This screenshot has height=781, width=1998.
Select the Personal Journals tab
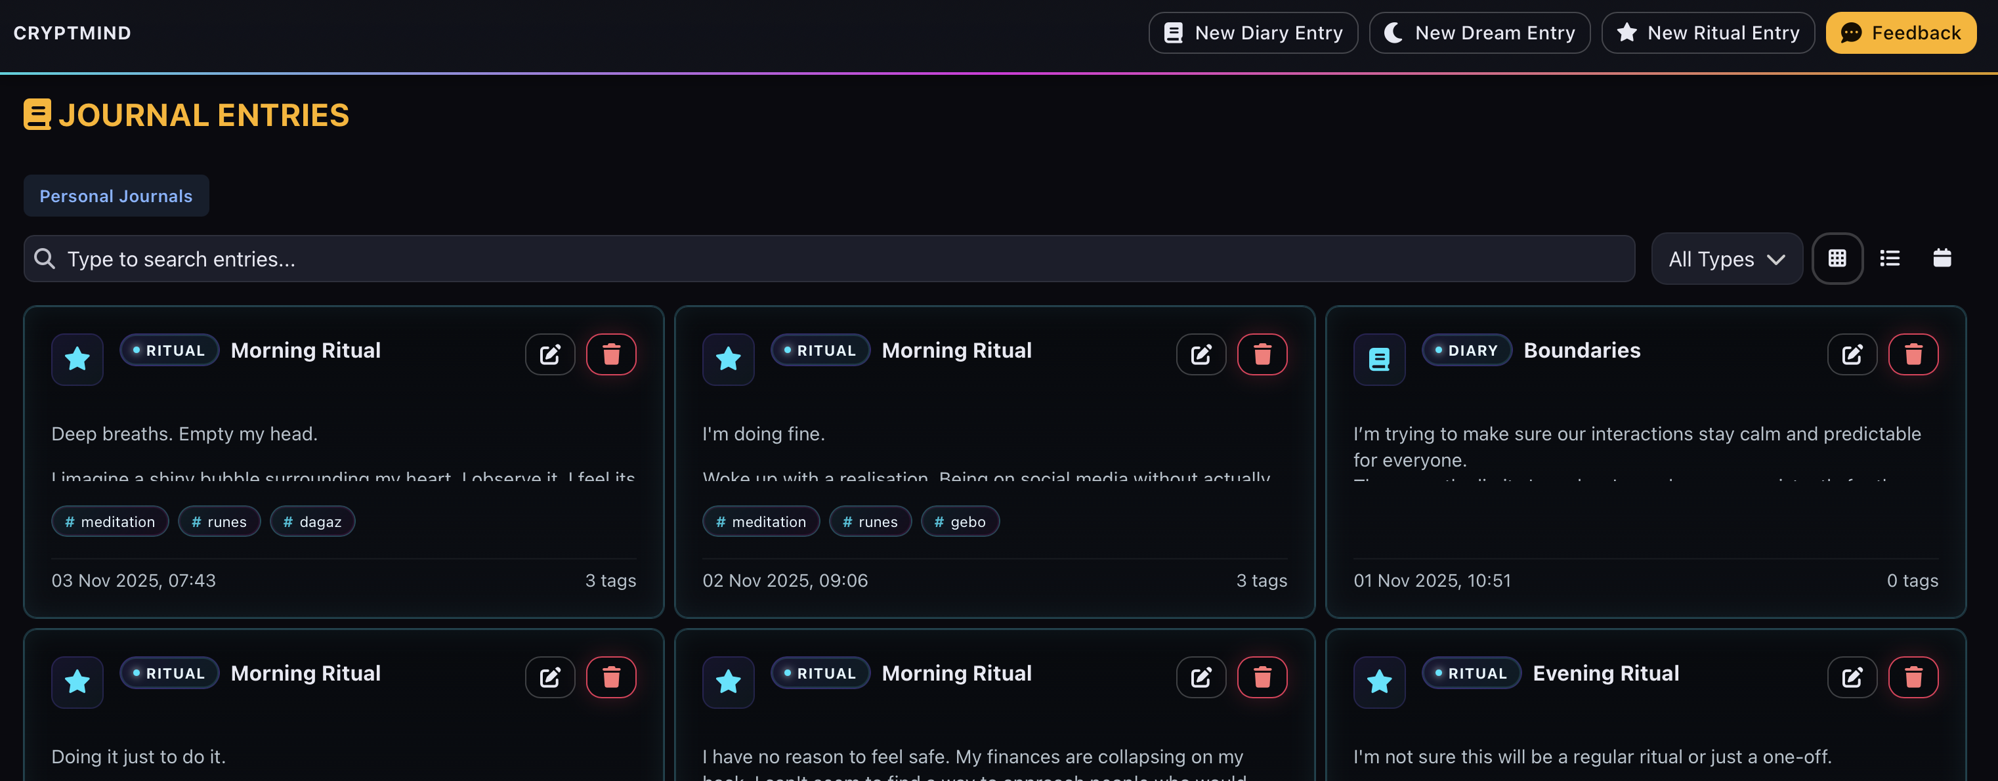coord(116,196)
